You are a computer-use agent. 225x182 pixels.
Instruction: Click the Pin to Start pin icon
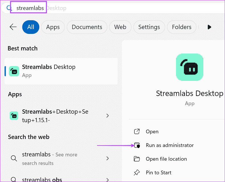[137, 173]
